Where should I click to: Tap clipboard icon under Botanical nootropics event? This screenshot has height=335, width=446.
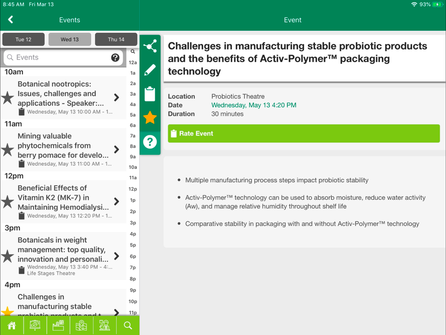(x=21, y=112)
